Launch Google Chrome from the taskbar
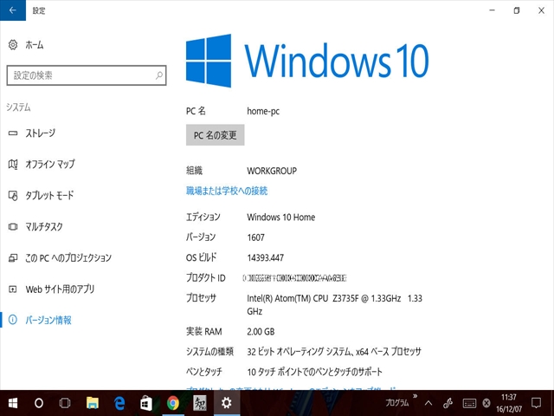Viewport: 554px width, 416px height. [x=173, y=403]
